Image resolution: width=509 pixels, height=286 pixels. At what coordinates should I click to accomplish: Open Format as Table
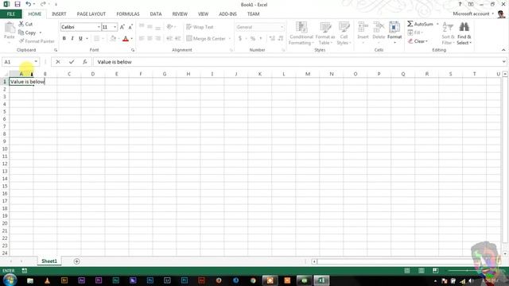pos(325,33)
